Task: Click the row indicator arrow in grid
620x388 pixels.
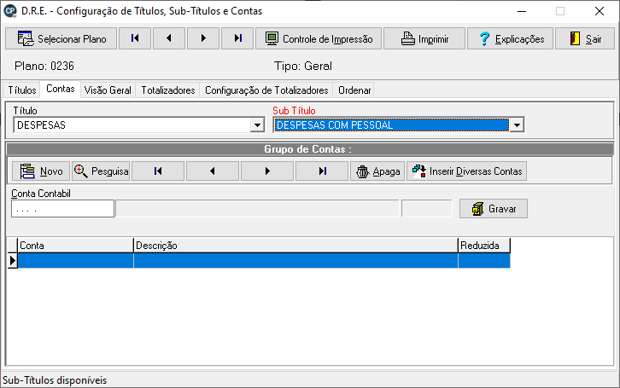Action: pos(13,261)
